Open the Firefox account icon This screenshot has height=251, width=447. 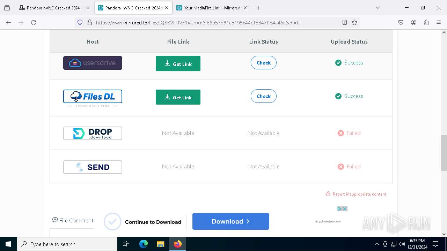(413, 22)
